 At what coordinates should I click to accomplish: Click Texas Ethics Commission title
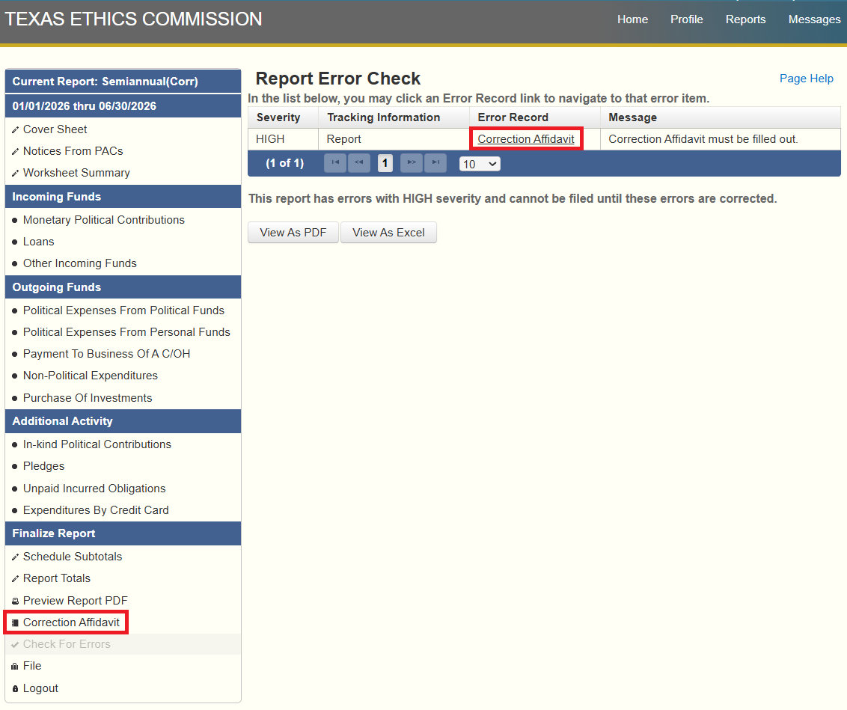coord(133,19)
